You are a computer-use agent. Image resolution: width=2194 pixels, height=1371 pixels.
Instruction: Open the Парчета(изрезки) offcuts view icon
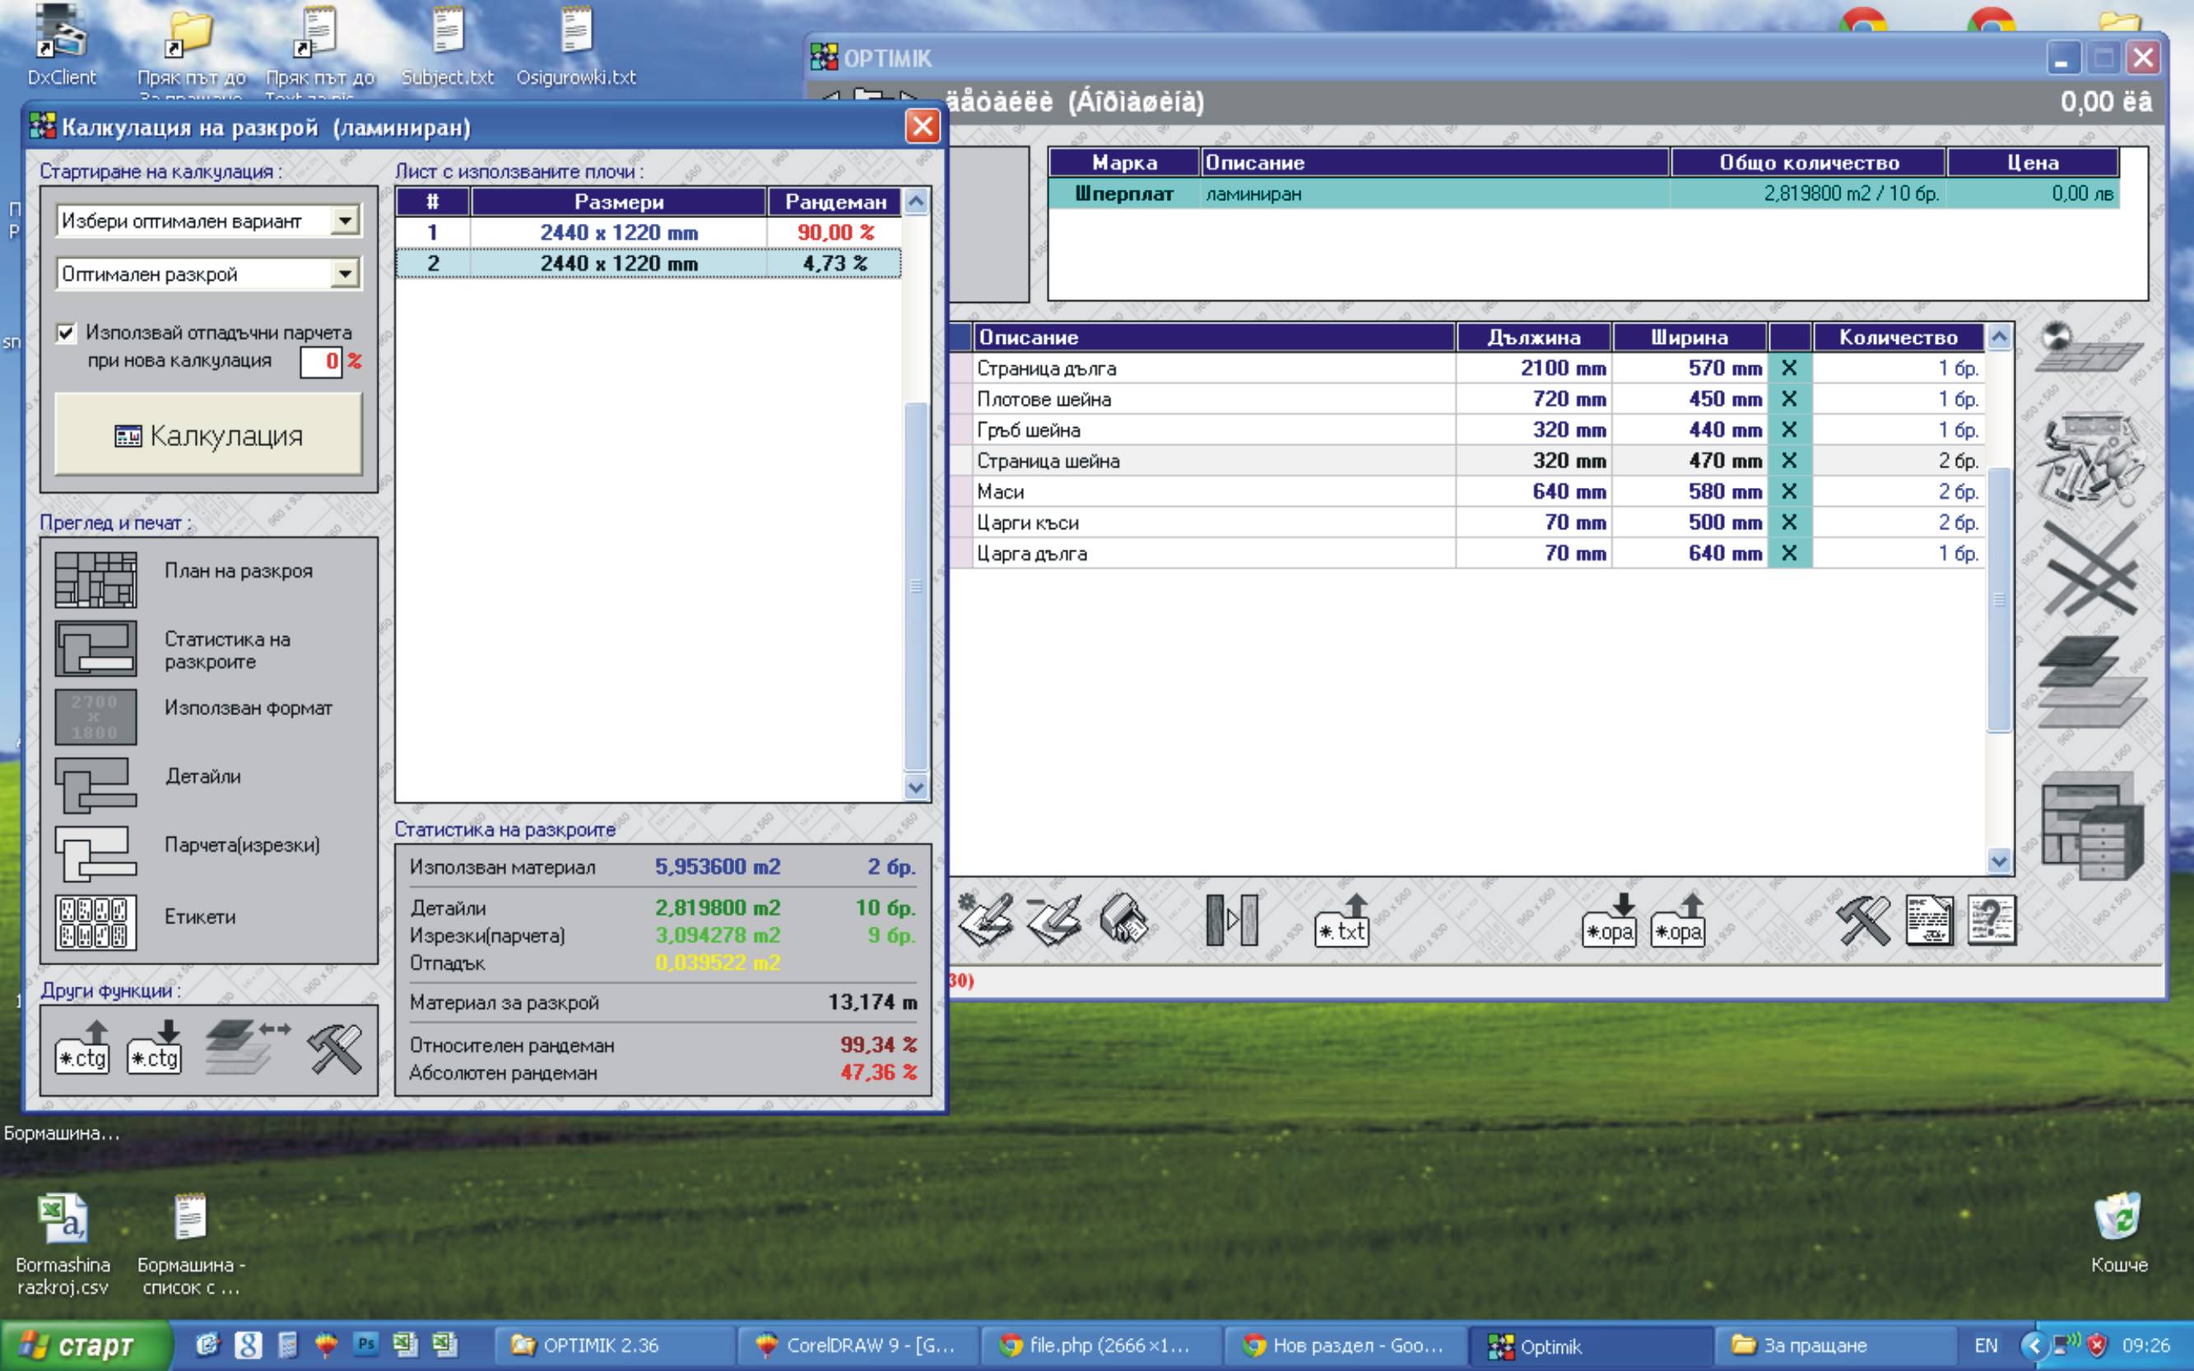(95, 853)
